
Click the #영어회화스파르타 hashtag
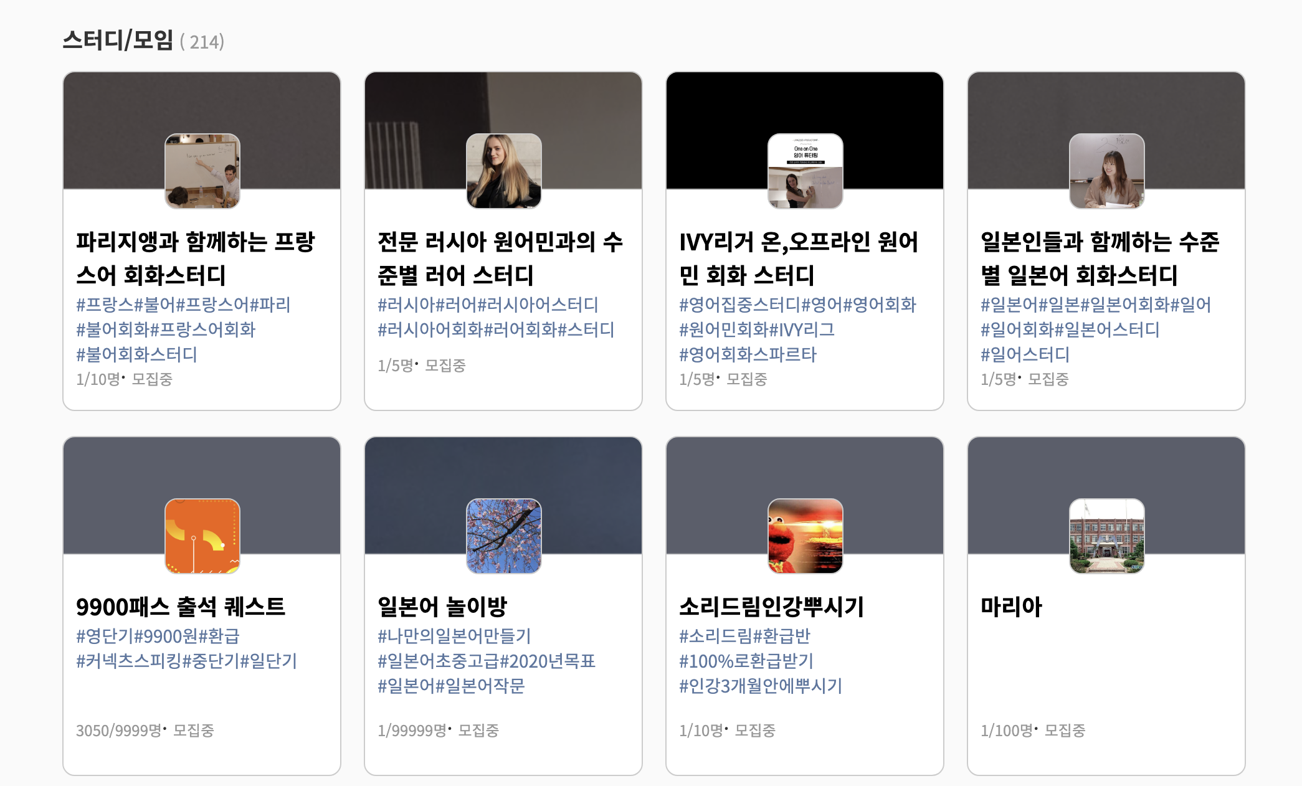[x=748, y=354]
